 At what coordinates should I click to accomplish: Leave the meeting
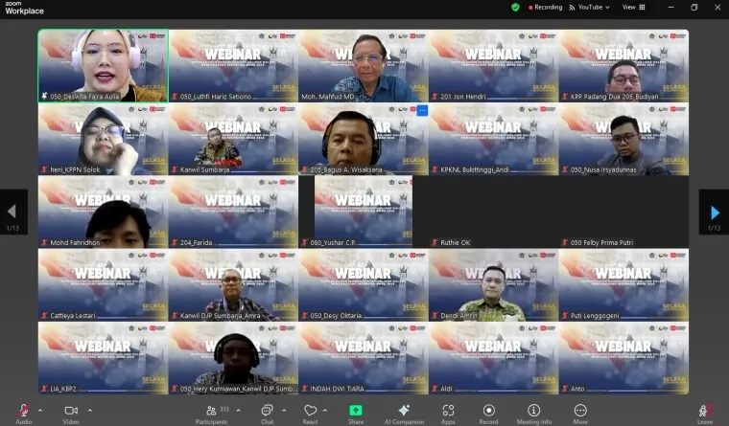pos(705,412)
